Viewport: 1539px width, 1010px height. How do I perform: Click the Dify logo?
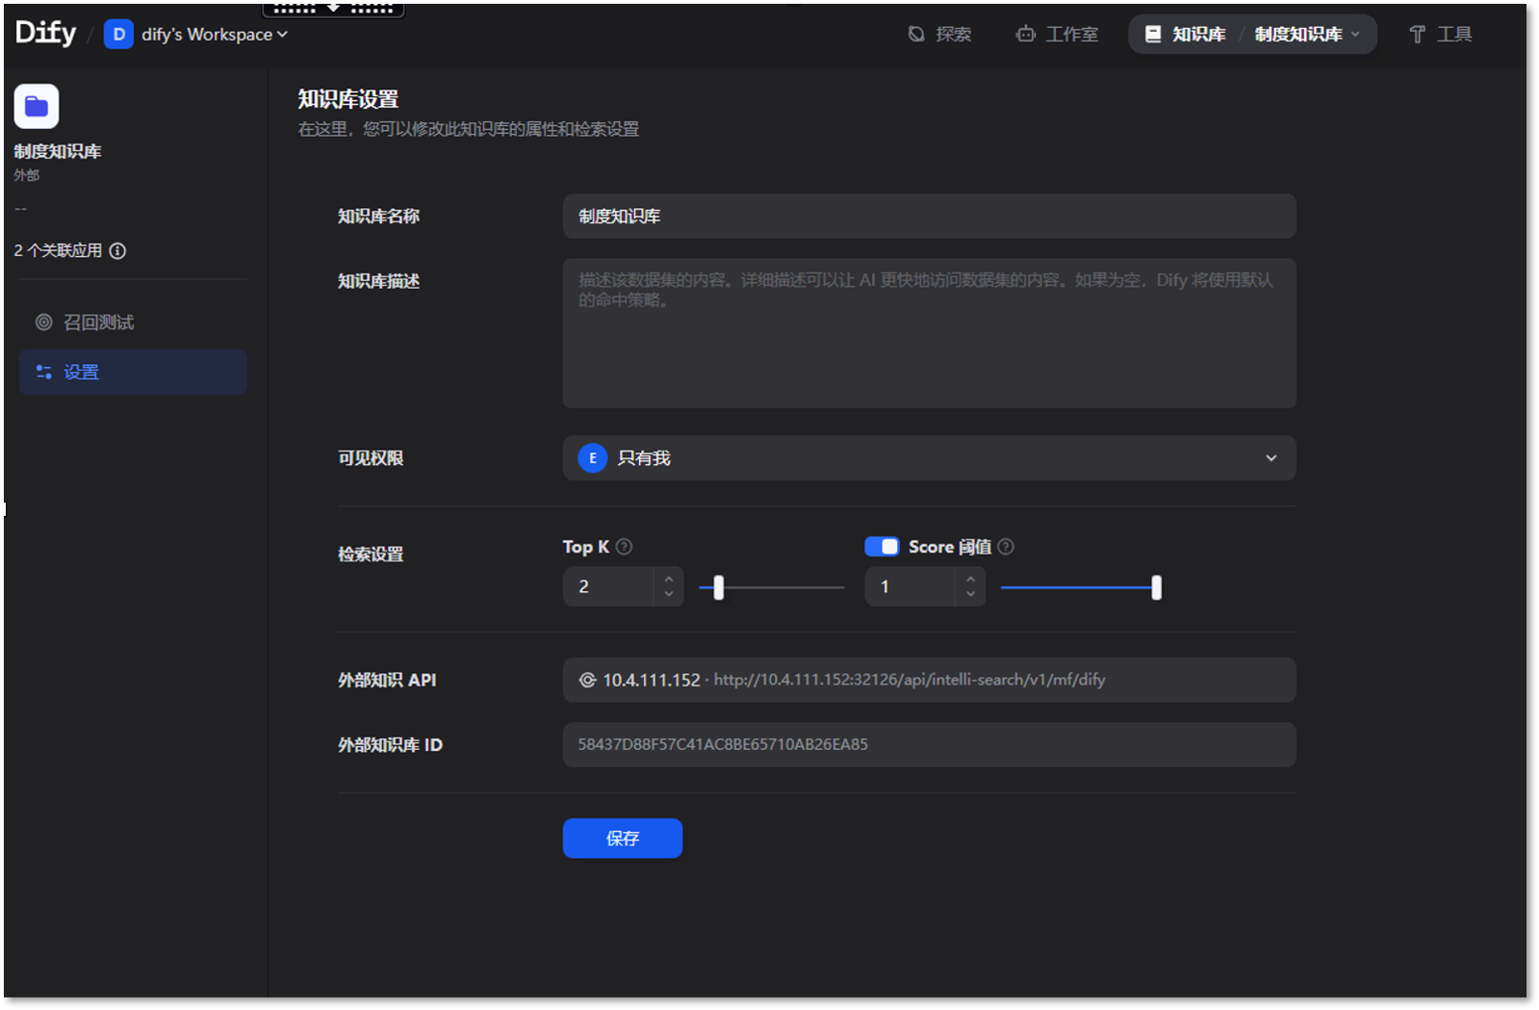[x=45, y=33]
